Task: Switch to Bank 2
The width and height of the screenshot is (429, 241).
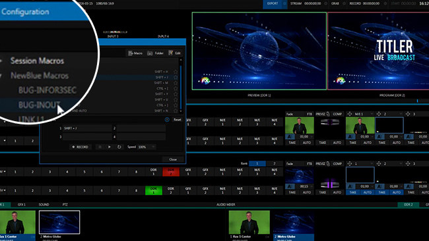Action: tap(275, 163)
